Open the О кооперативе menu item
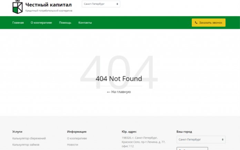This screenshot has height=150, width=240. [x=41, y=23]
